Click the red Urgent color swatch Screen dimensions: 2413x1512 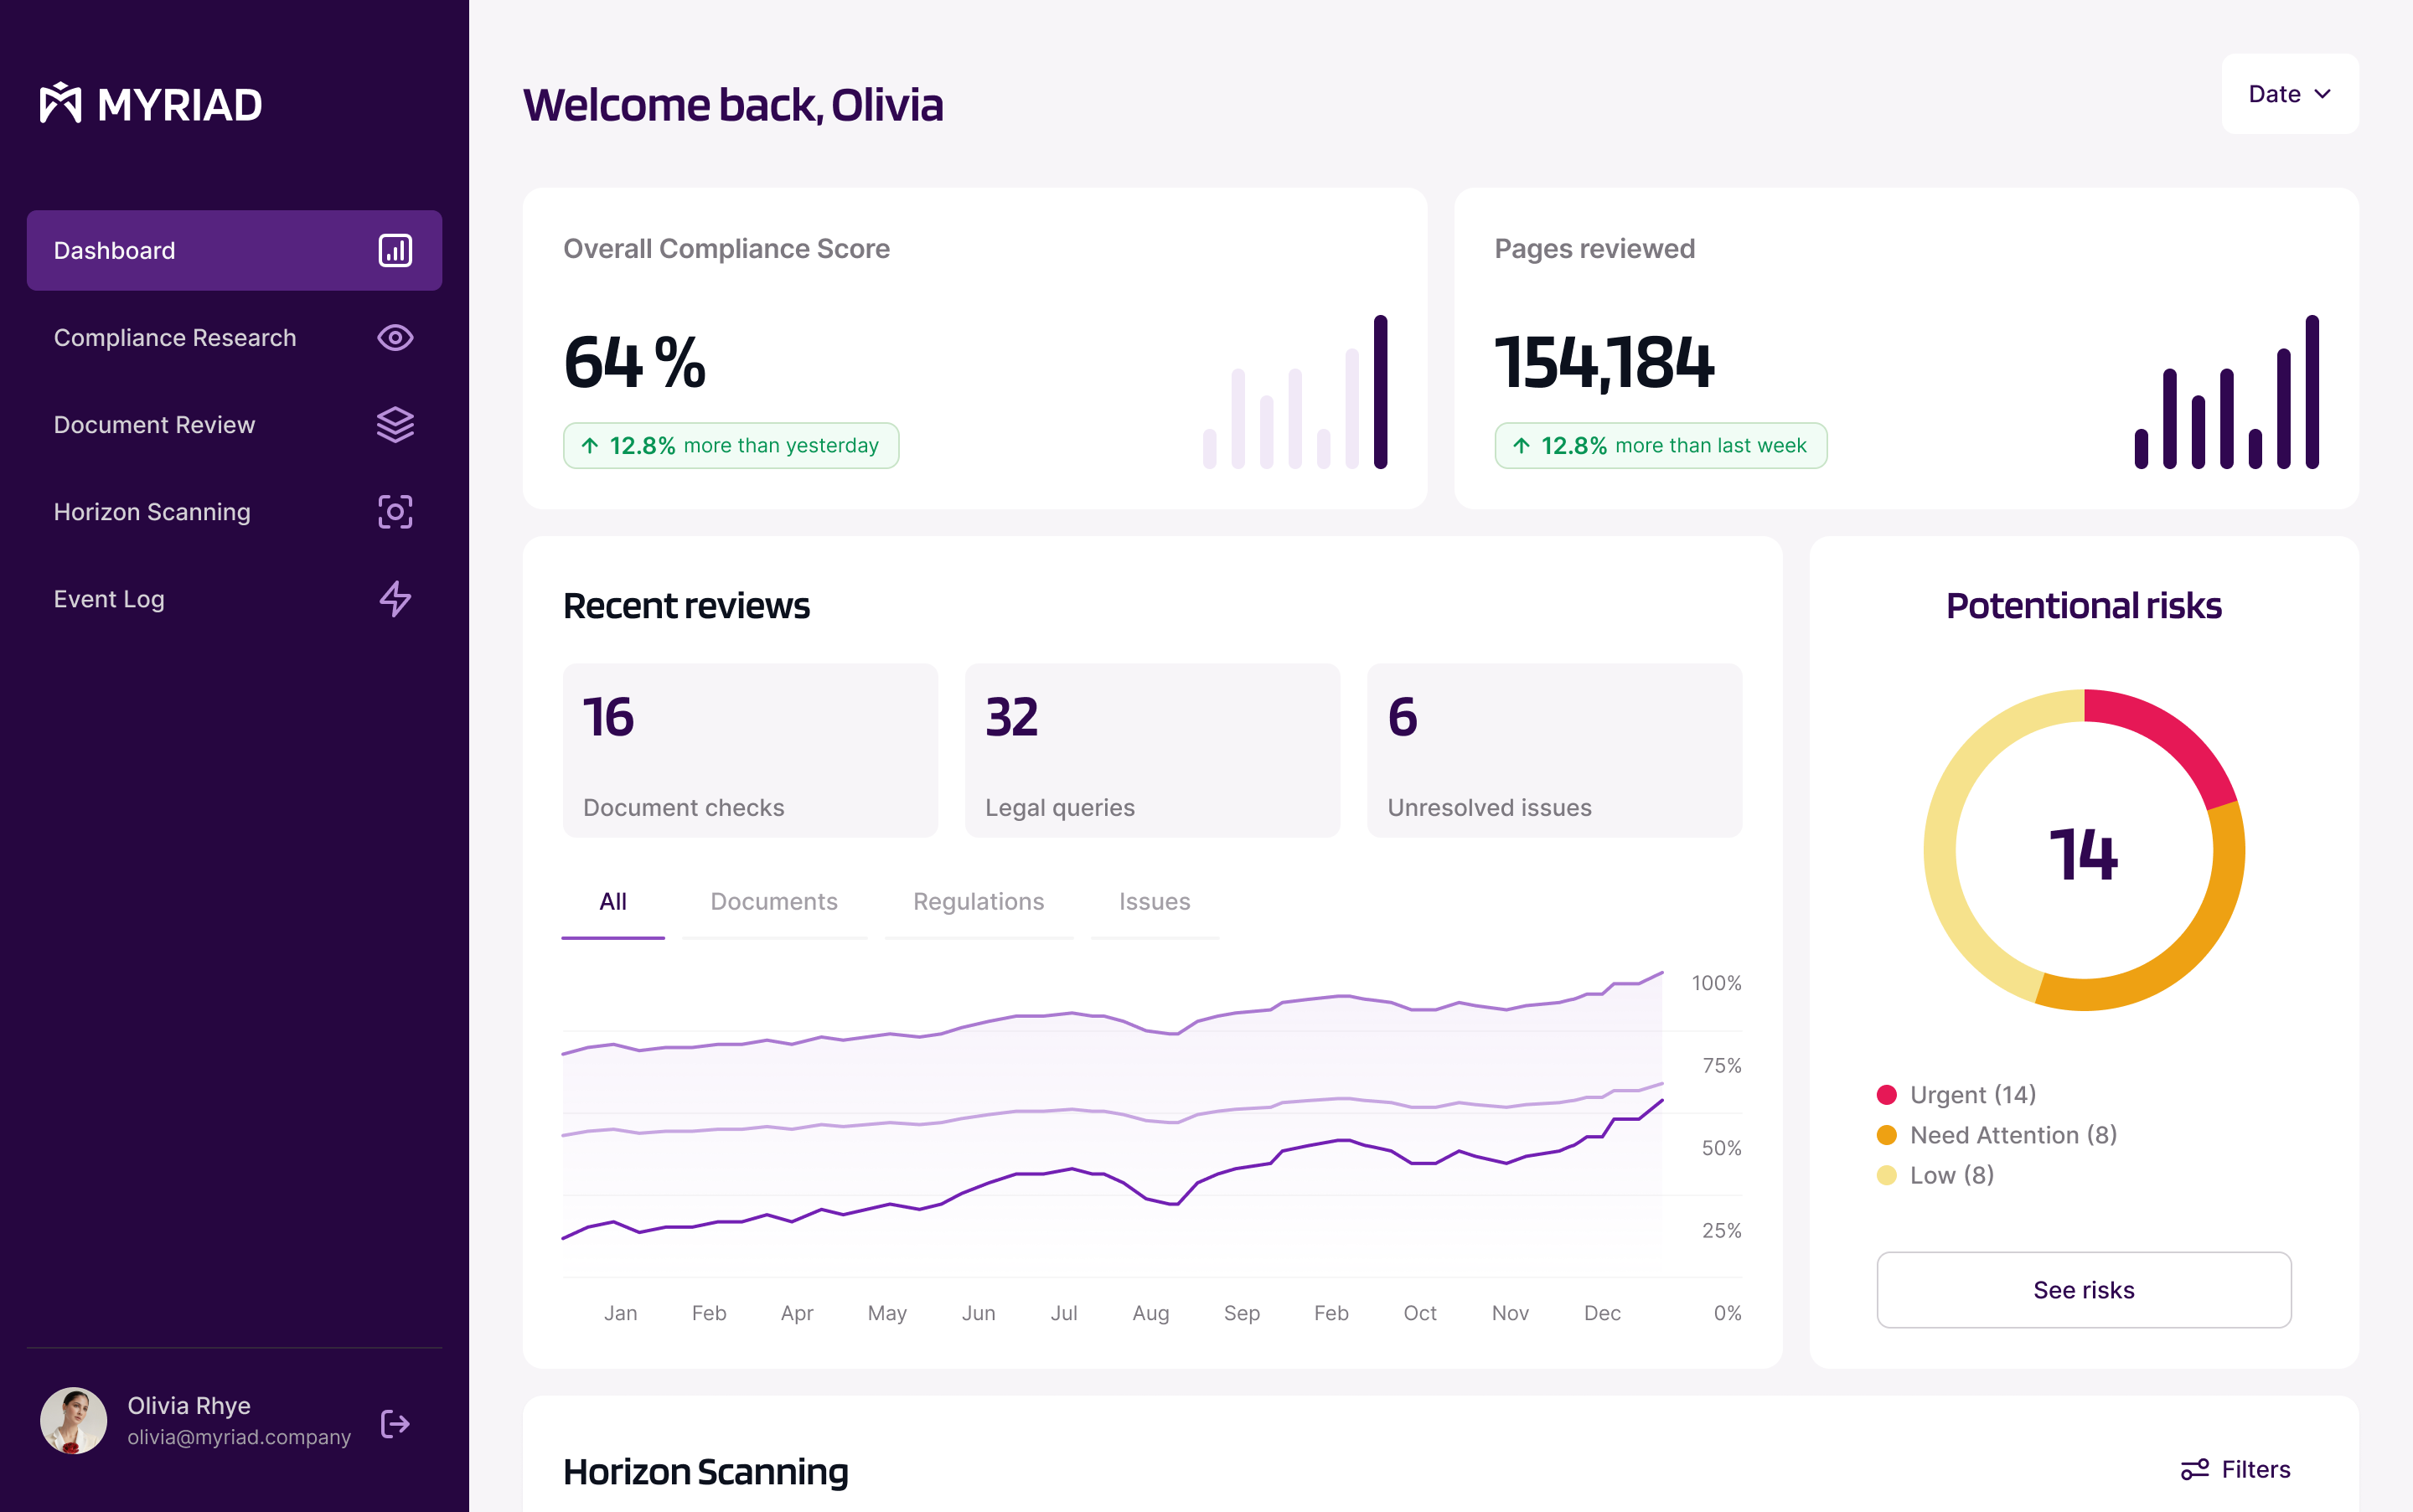pos(1886,1094)
